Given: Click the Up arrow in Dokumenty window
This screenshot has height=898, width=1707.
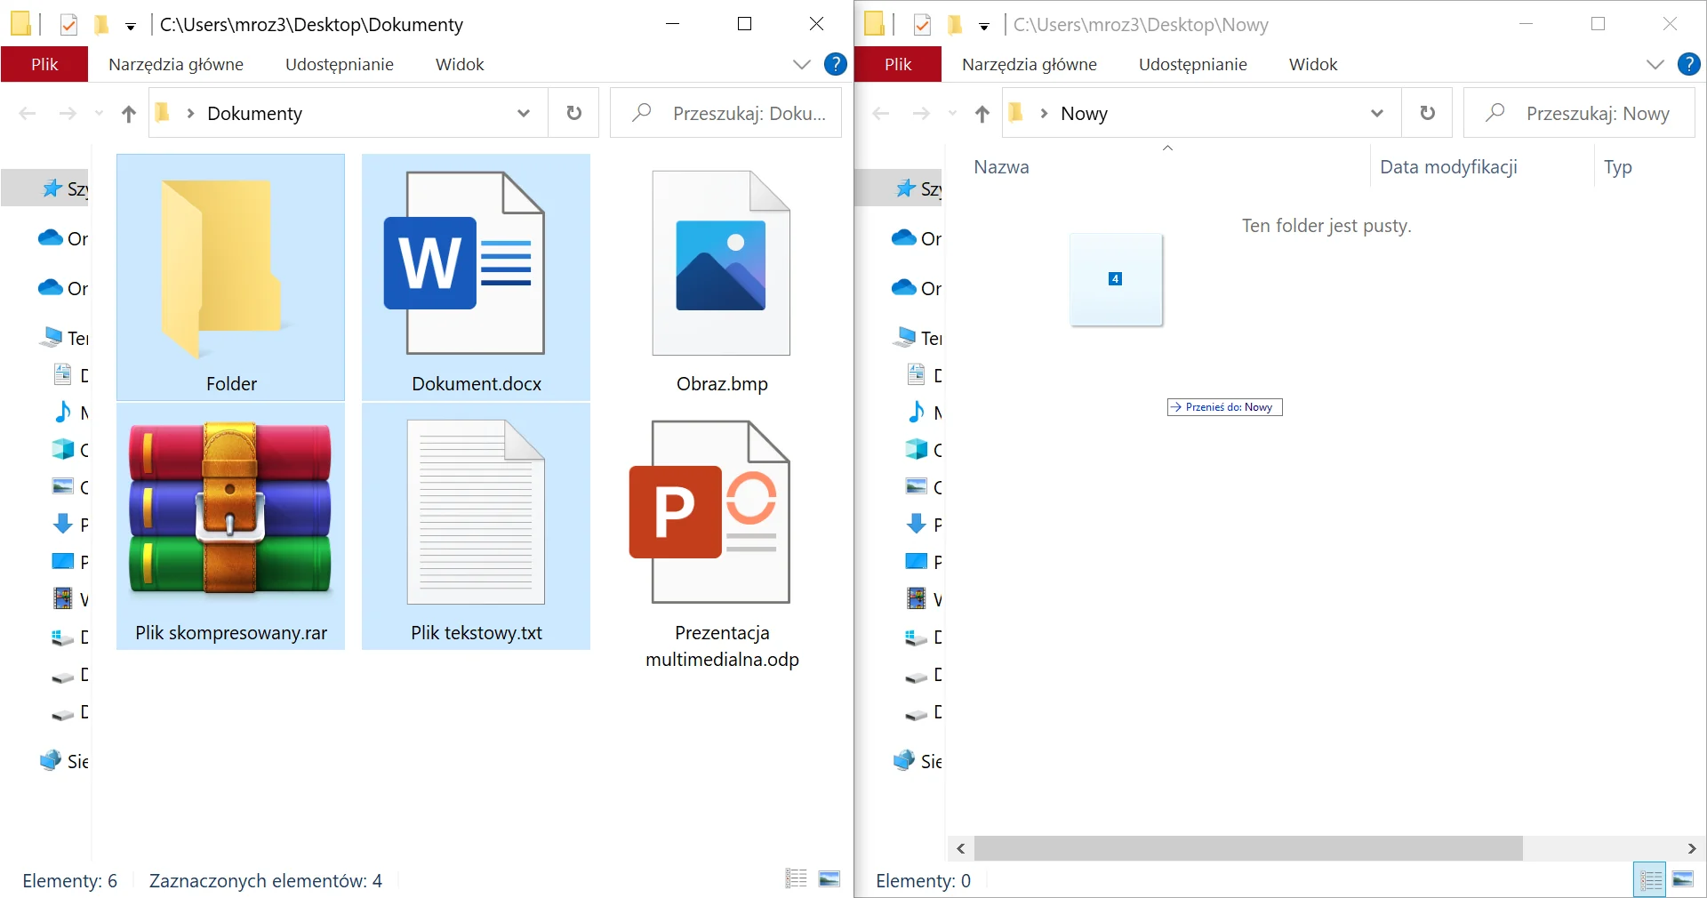Looking at the screenshot, I should tap(129, 114).
